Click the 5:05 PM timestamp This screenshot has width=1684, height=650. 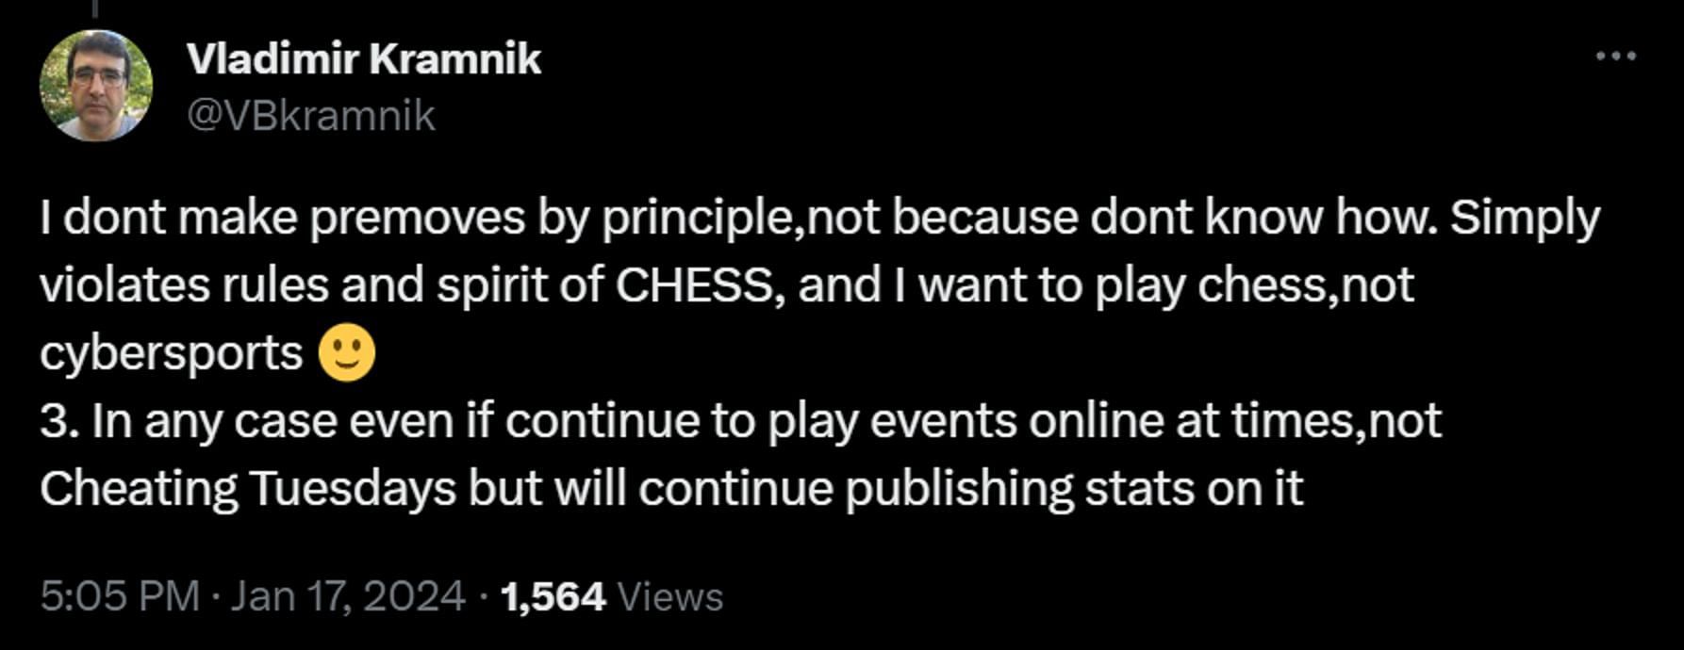click(120, 596)
